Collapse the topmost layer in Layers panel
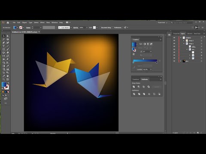The image size is (206, 154). (x=181, y=38)
